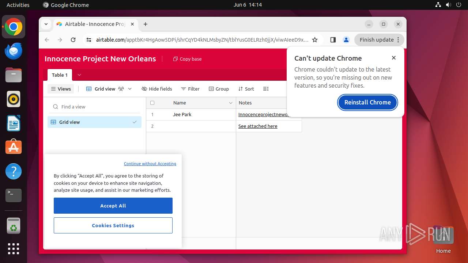
Task: Open a new browser tab
Action: pyautogui.click(x=146, y=24)
